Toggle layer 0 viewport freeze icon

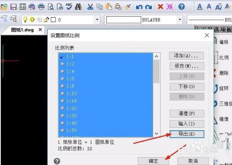(40, 20)
